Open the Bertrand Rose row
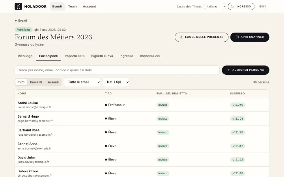Screen dimensions: 284x177 [142, 132]
